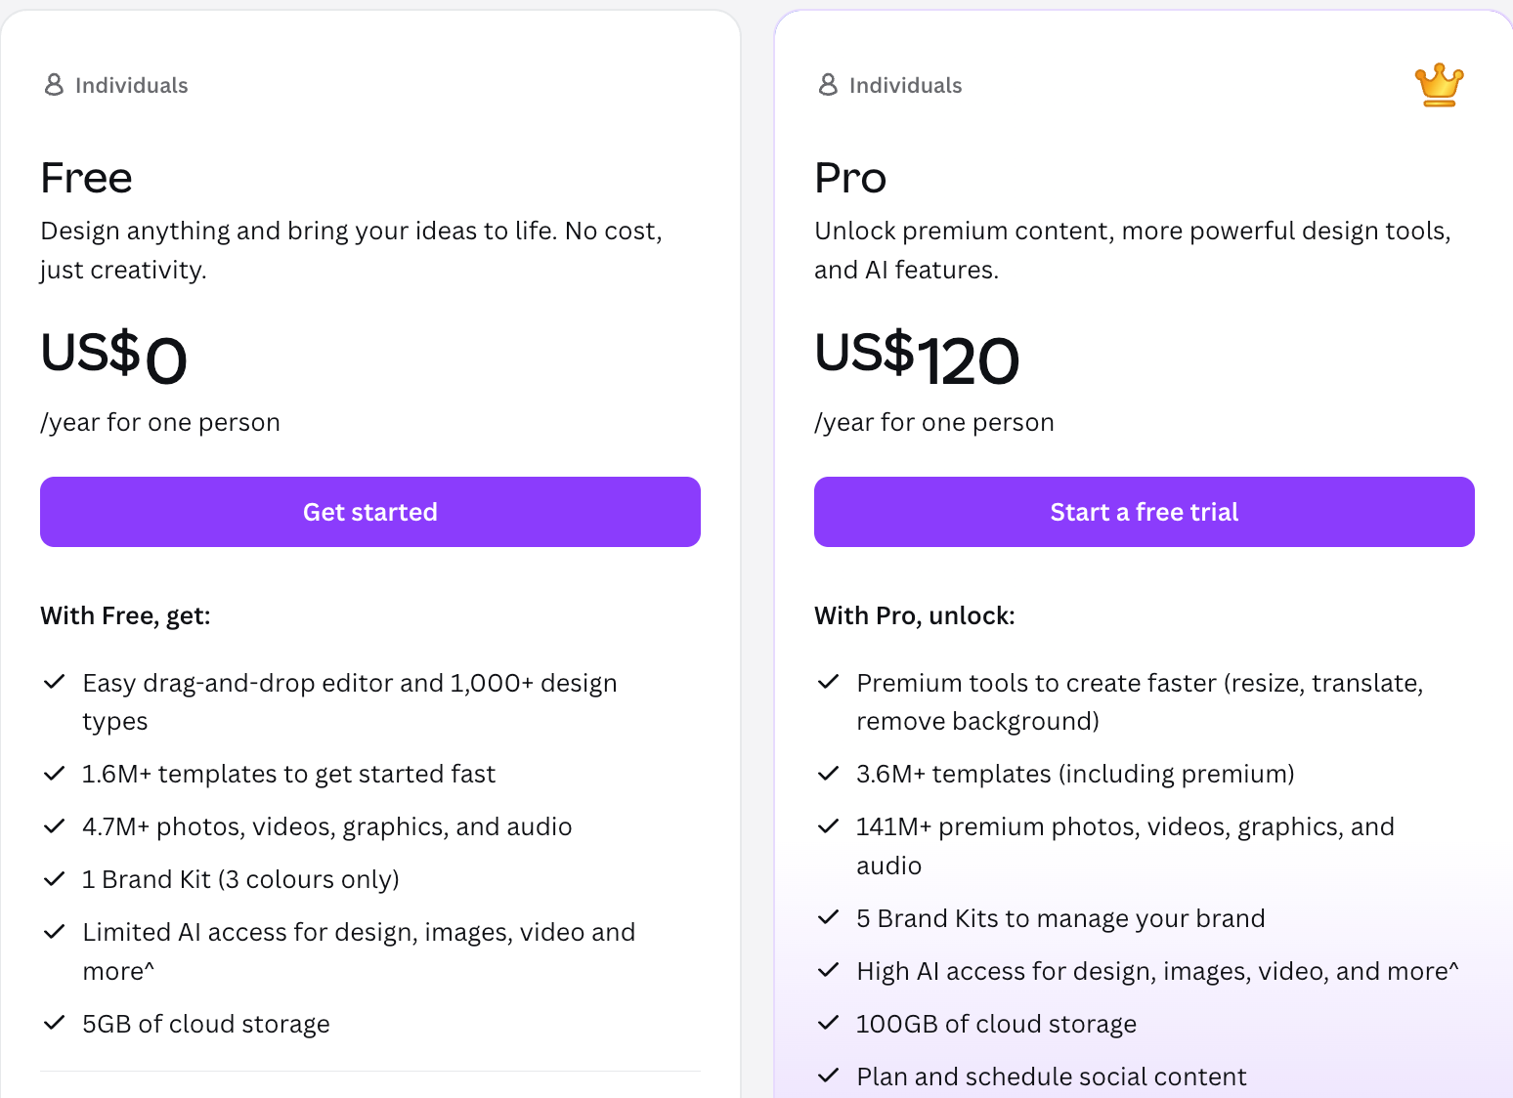Click the checkmark next to 141M+ premium photos
1513x1098 pixels.
tap(828, 824)
